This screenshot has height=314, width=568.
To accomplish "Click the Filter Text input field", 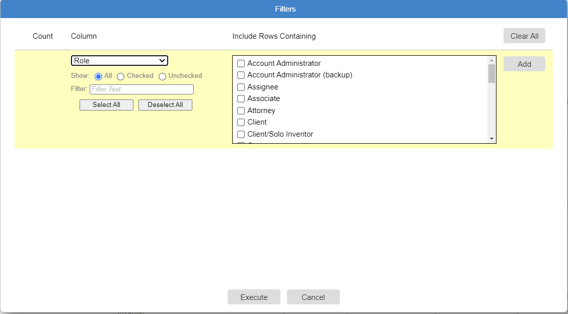I will tap(141, 89).
